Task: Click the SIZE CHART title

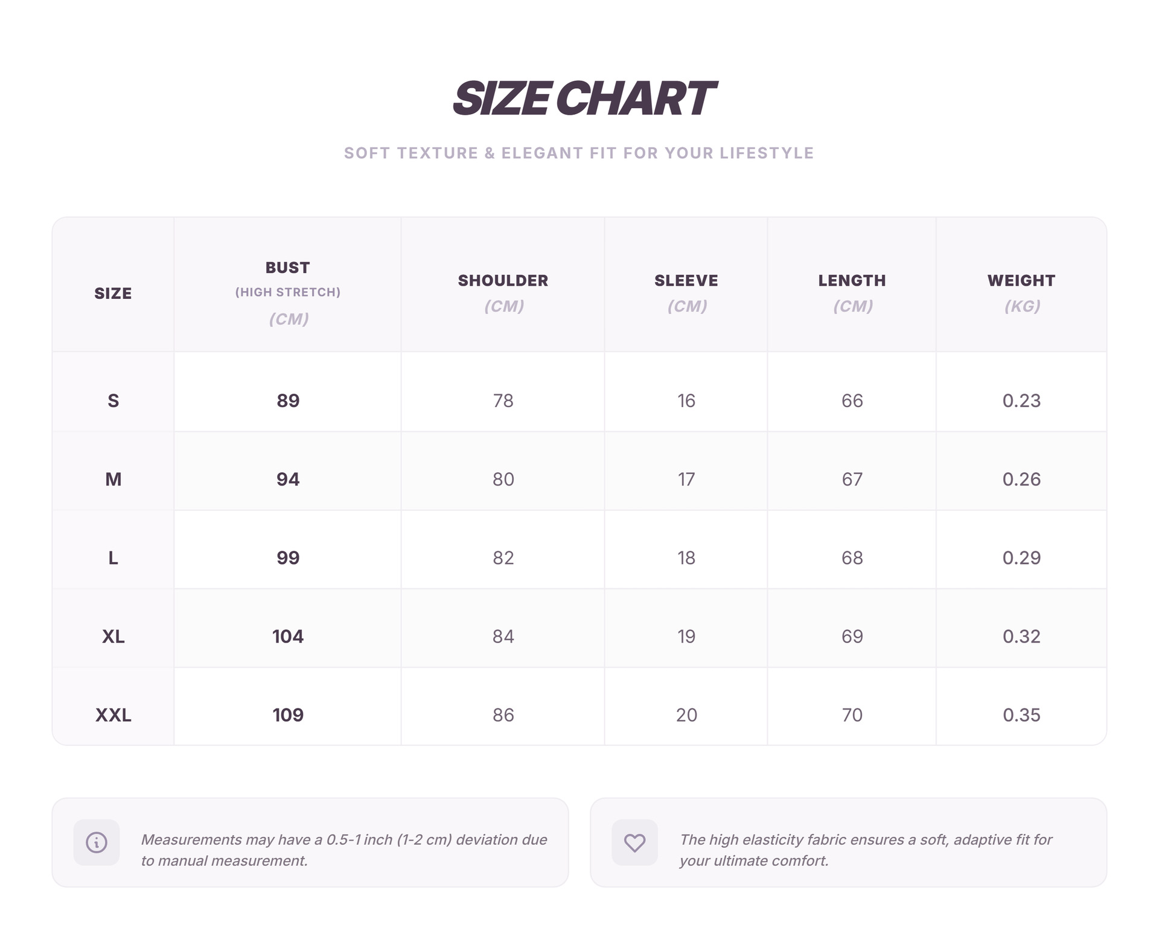Action: pos(583,98)
